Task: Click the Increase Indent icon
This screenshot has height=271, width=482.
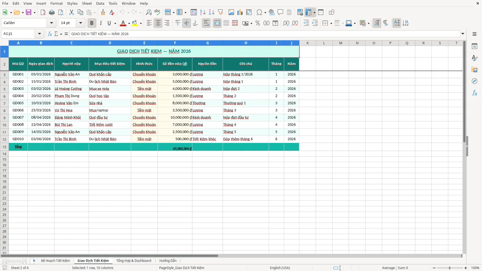Action: [x=306, y=23]
